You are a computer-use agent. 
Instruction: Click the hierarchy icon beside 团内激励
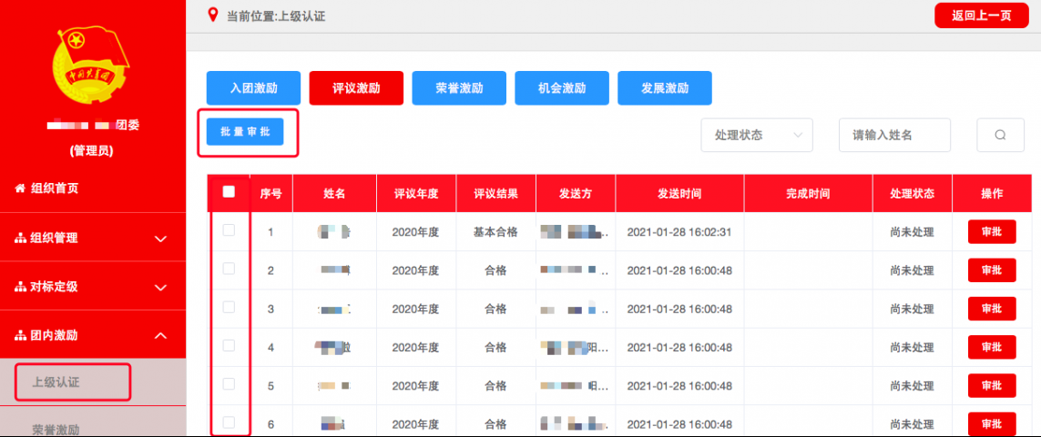click(20, 336)
